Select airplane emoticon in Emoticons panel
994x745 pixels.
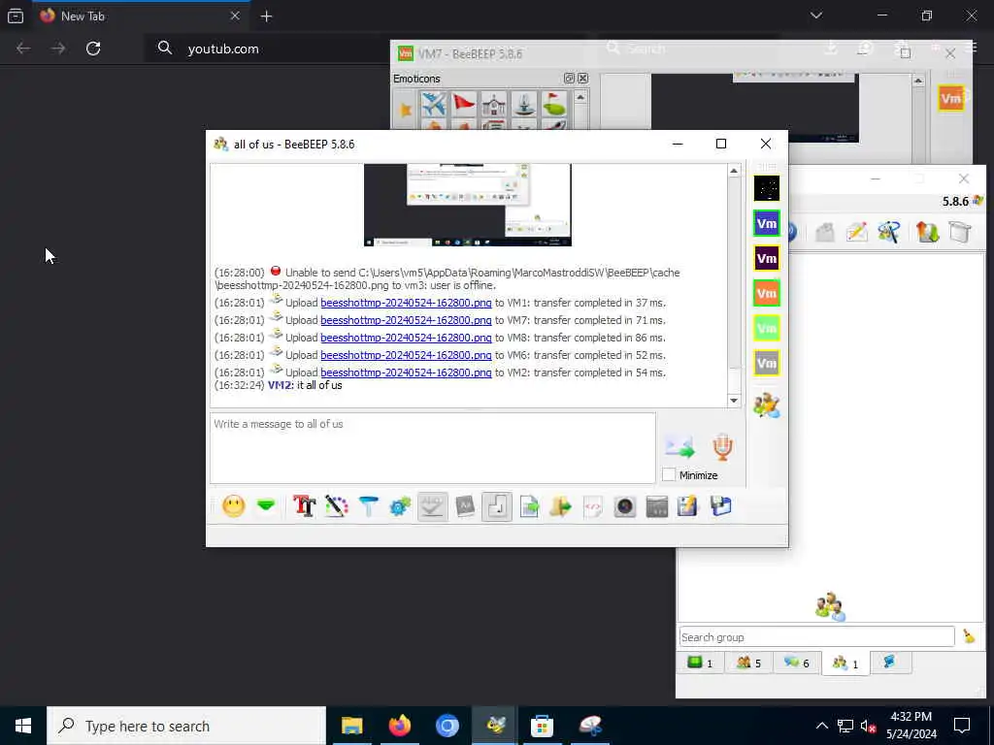pos(434,104)
